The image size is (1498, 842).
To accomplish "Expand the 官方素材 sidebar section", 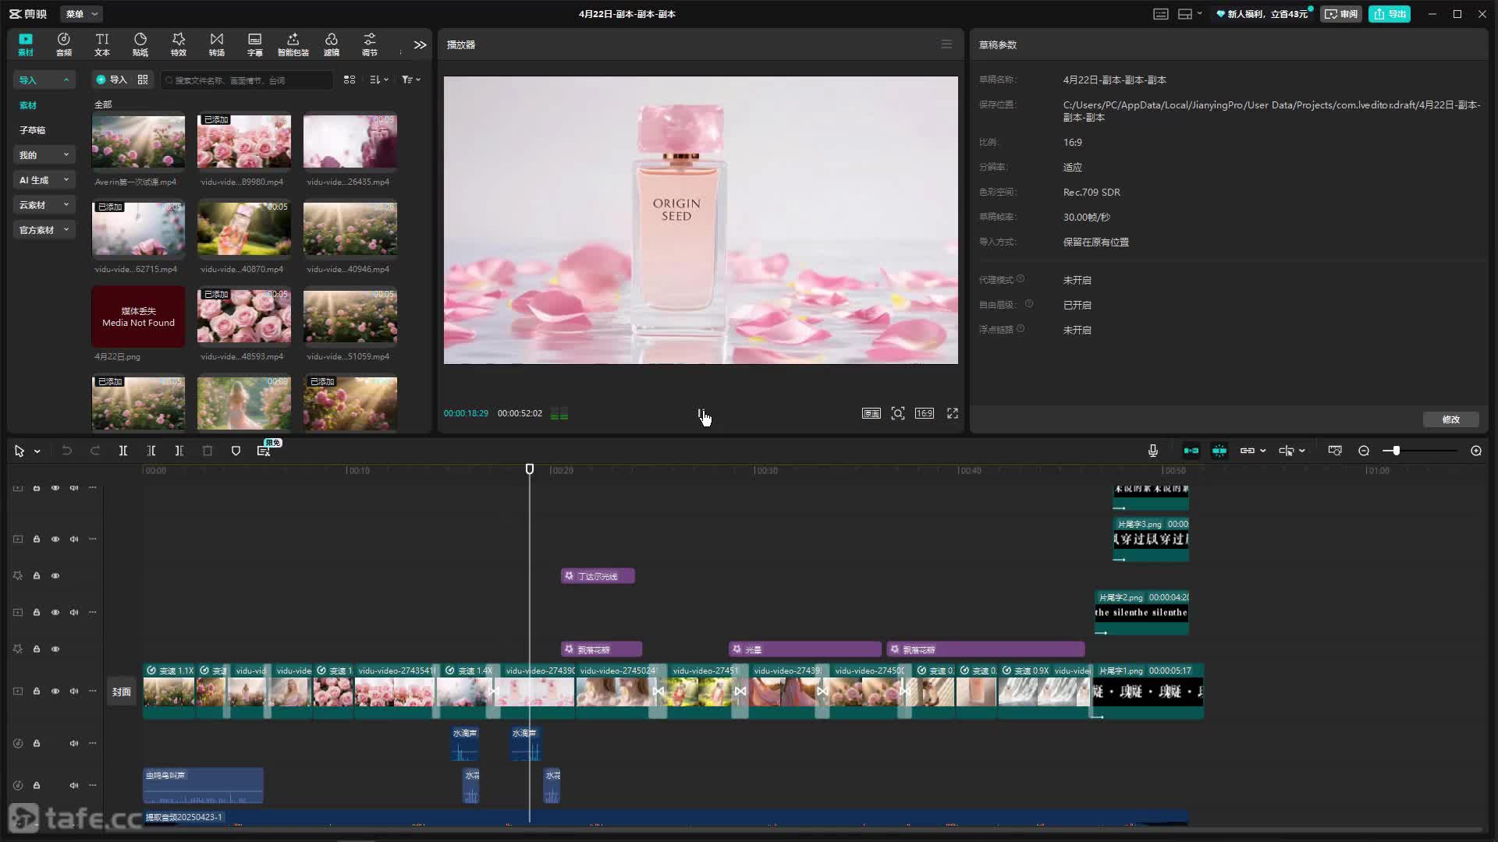I will 44,230.
